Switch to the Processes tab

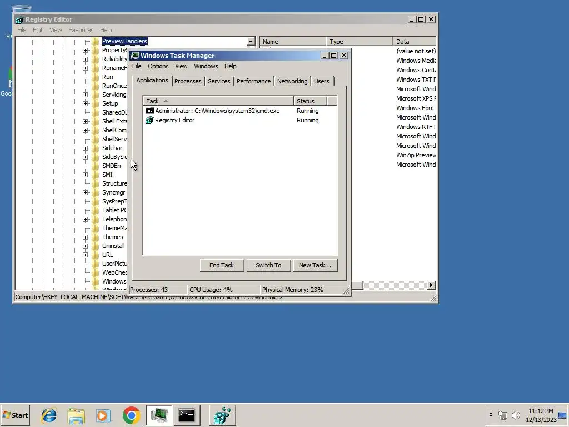(188, 81)
